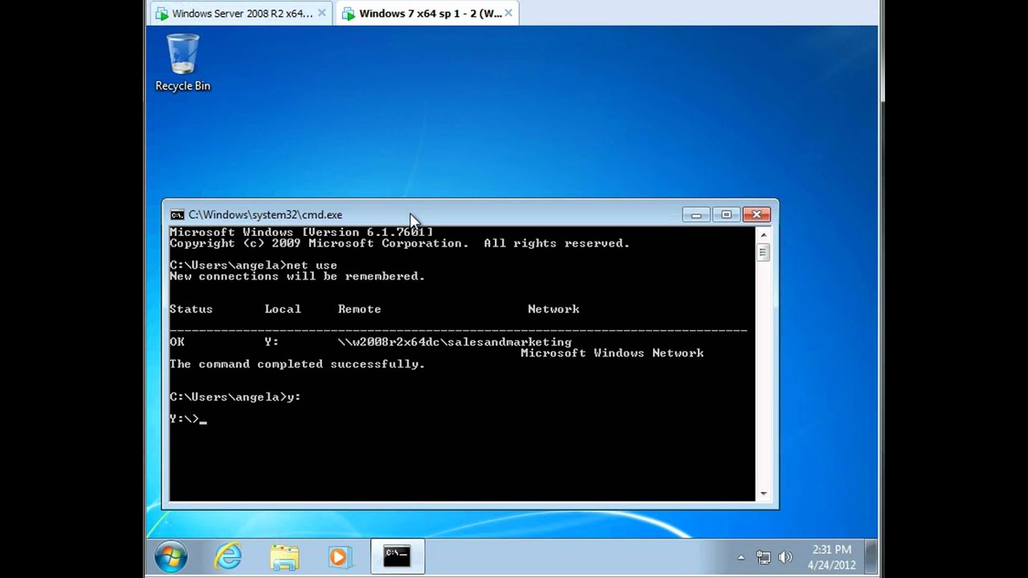Launch Internet Explorer from the taskbar
Image resolution: width=1028 pixels, height=578 pixels.
click(x=228, y=556)
